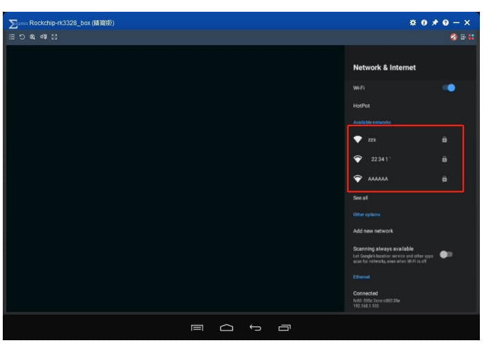
Task: Click the export document icon near grid
Action: [x=463, y=37]
